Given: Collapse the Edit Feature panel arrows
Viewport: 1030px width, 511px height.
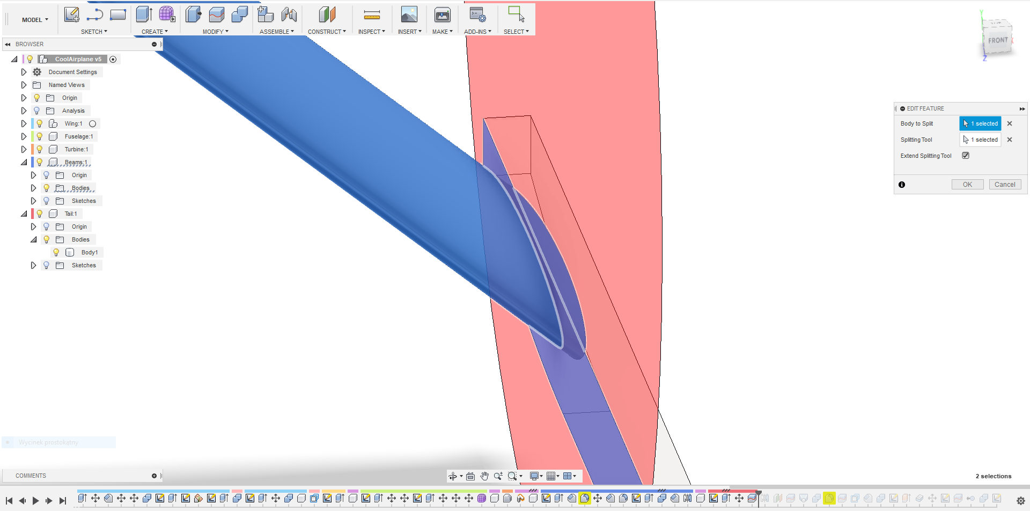Looking at the screenshot, I should tap(1022, 108).
